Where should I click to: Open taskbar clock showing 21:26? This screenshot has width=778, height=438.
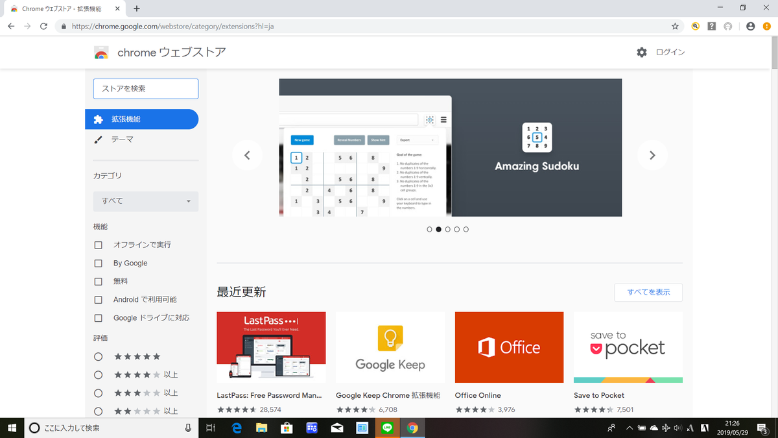point(733,428)
